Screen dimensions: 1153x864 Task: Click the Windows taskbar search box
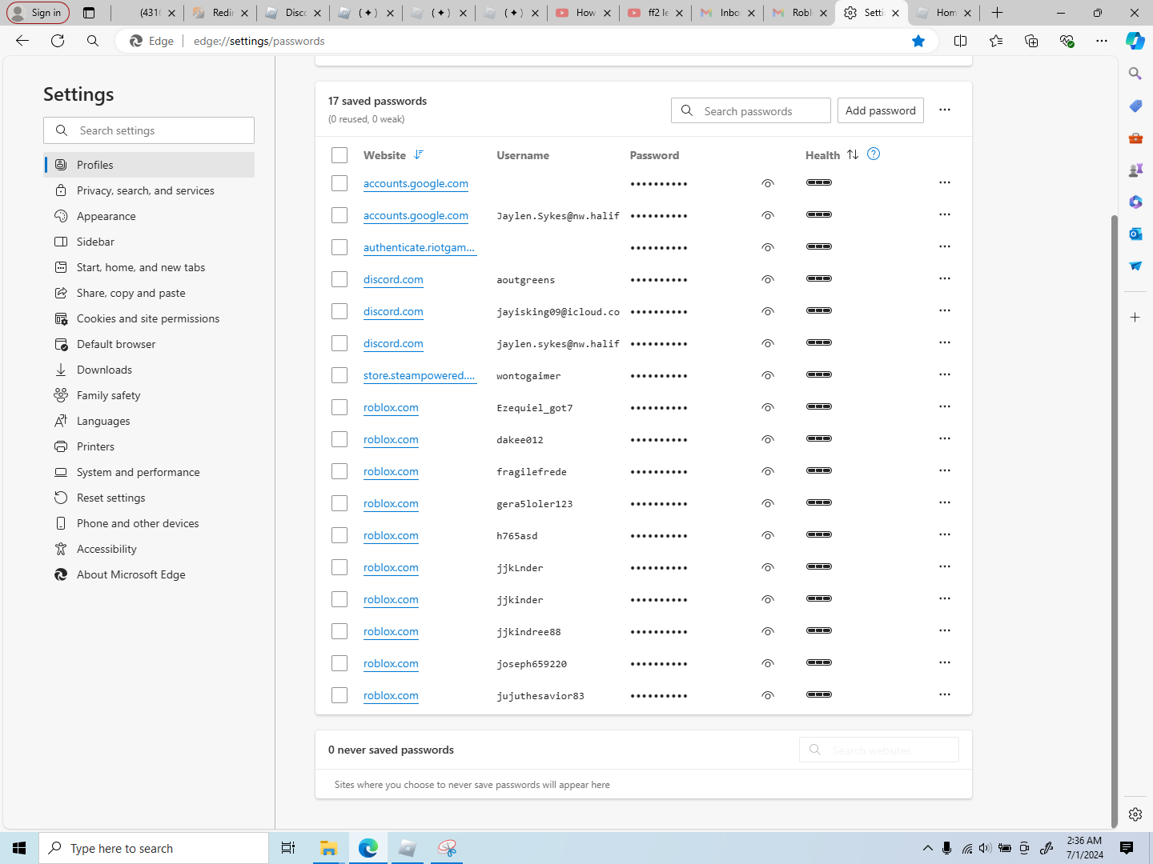[154, 848]
